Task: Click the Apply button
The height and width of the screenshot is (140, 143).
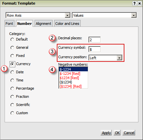Action: (106, 133)
